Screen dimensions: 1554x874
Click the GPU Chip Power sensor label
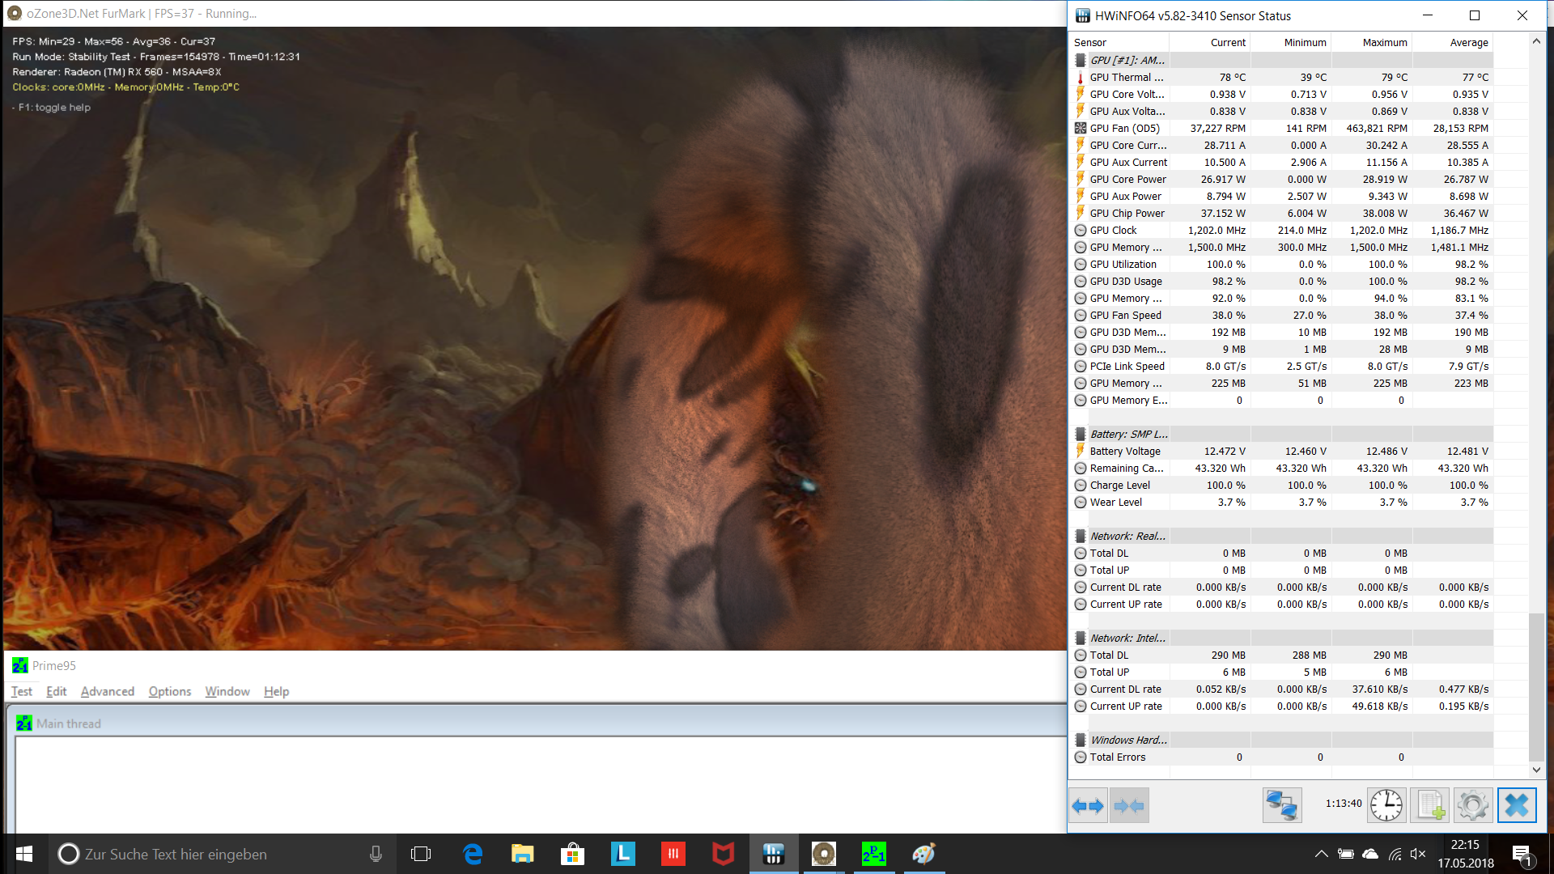(1127, 213)
